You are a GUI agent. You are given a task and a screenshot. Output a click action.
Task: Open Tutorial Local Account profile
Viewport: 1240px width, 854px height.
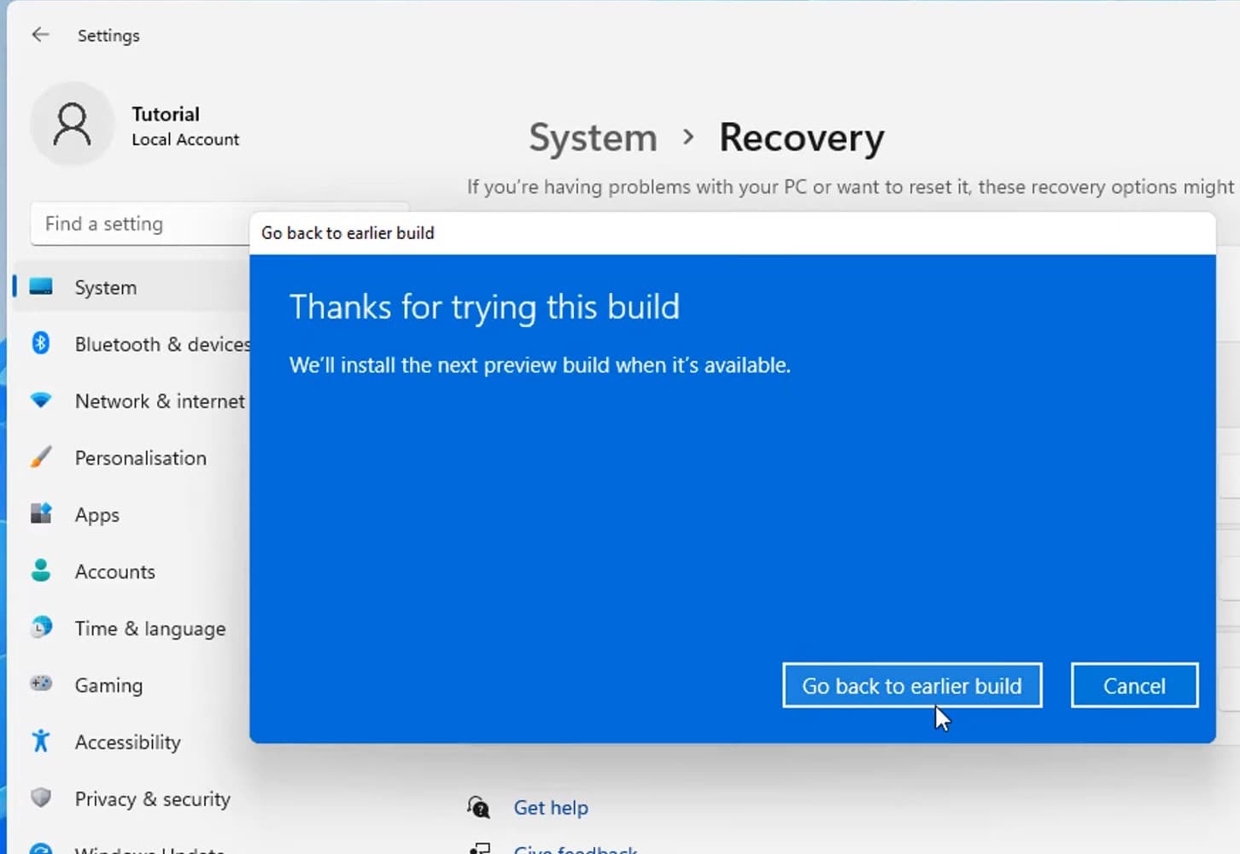[x=184, y=126]
